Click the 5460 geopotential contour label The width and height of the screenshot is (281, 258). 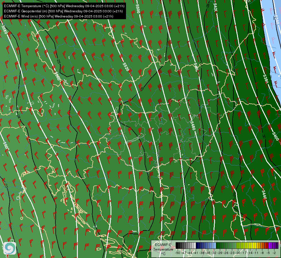pyautogui.click(x=196, y=67)
